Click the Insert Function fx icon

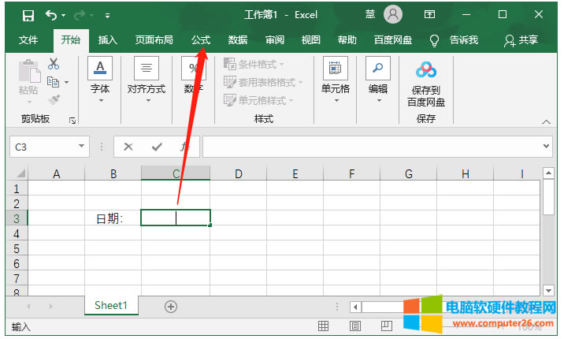click(x=184, y=147)
